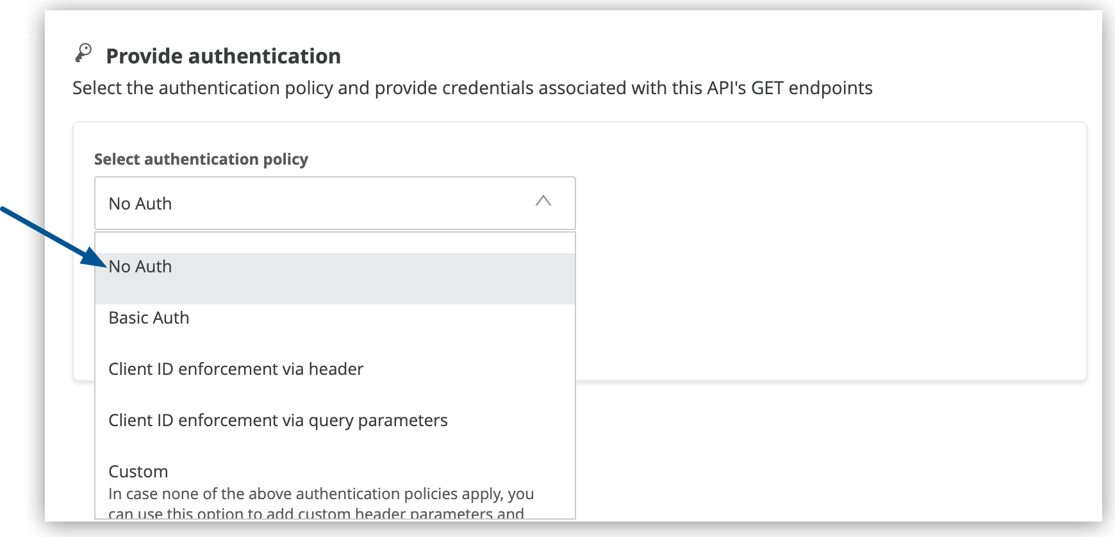Collapse the authentication policy dropdown chevron
The width and height of the screenshot is (1115, 537).
tap(543, 201)
